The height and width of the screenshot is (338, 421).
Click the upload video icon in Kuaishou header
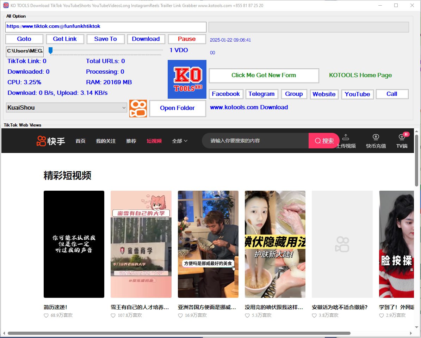(x=346, y=137)
